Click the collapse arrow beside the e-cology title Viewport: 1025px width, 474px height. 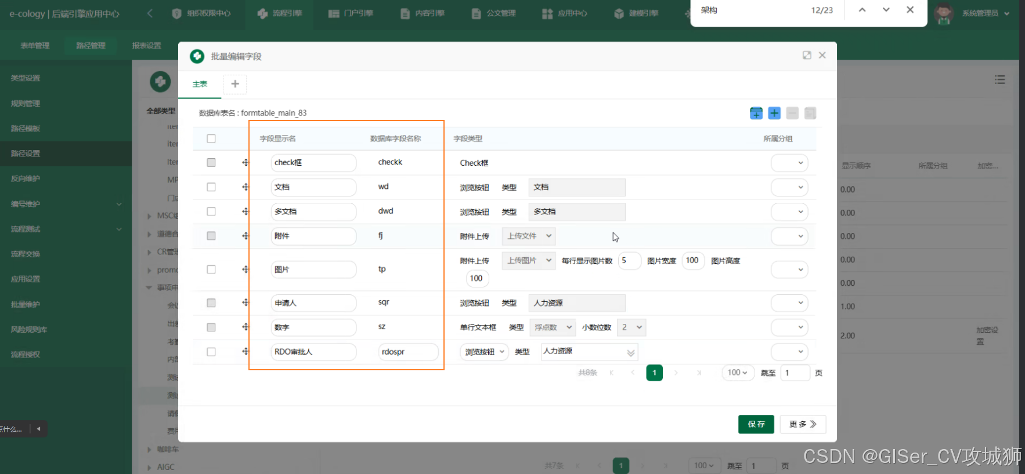click(x=150, y=13)
